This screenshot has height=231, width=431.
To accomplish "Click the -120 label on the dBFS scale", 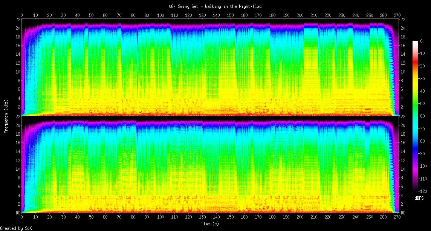I will pyautogui.click(x=423, y=191).
